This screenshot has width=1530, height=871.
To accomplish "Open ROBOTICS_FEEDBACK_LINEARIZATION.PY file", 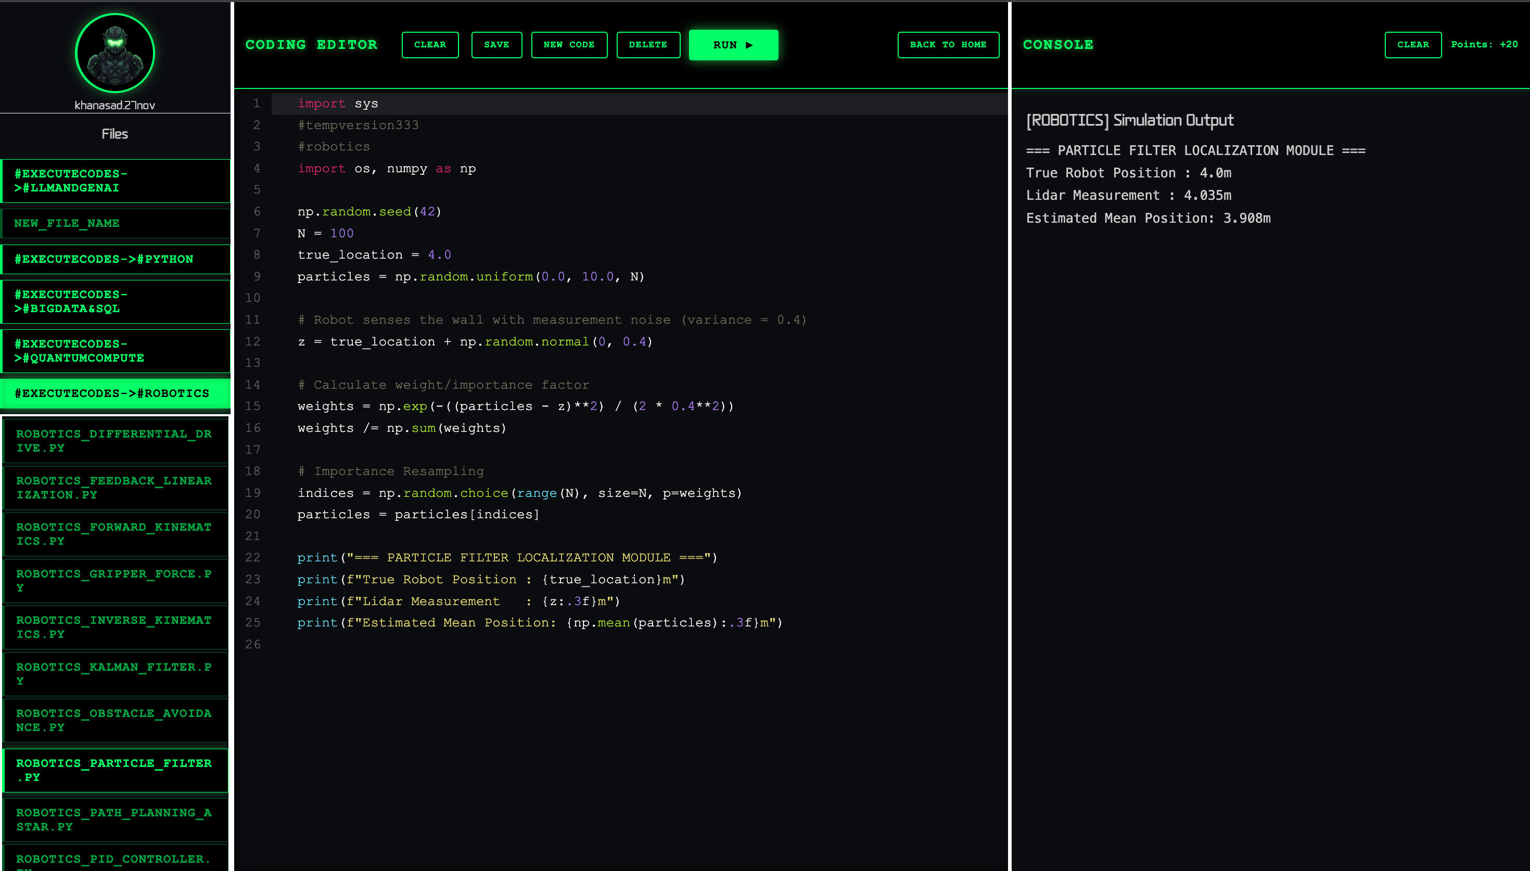I will tap(116, 488).
